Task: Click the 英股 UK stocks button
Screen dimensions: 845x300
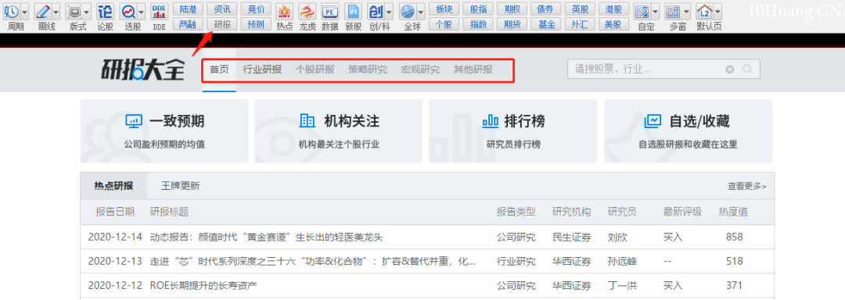Action: coord(580,9)
